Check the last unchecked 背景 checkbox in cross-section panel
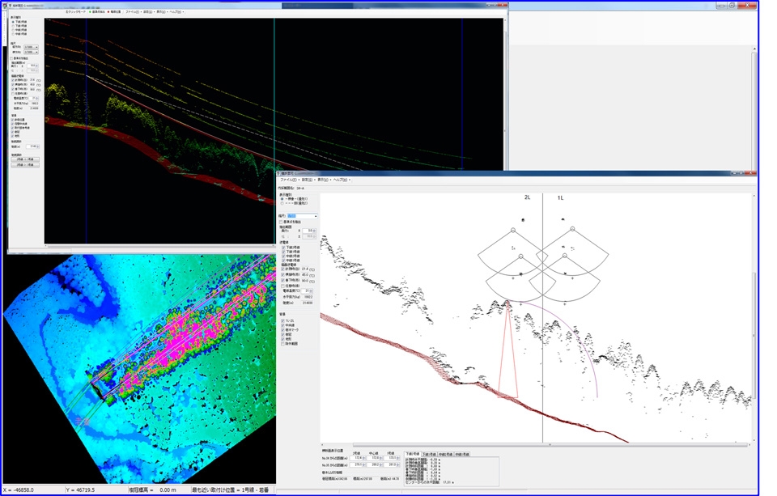This screenshot has height=496, width=777. click(x=282, y=343)
